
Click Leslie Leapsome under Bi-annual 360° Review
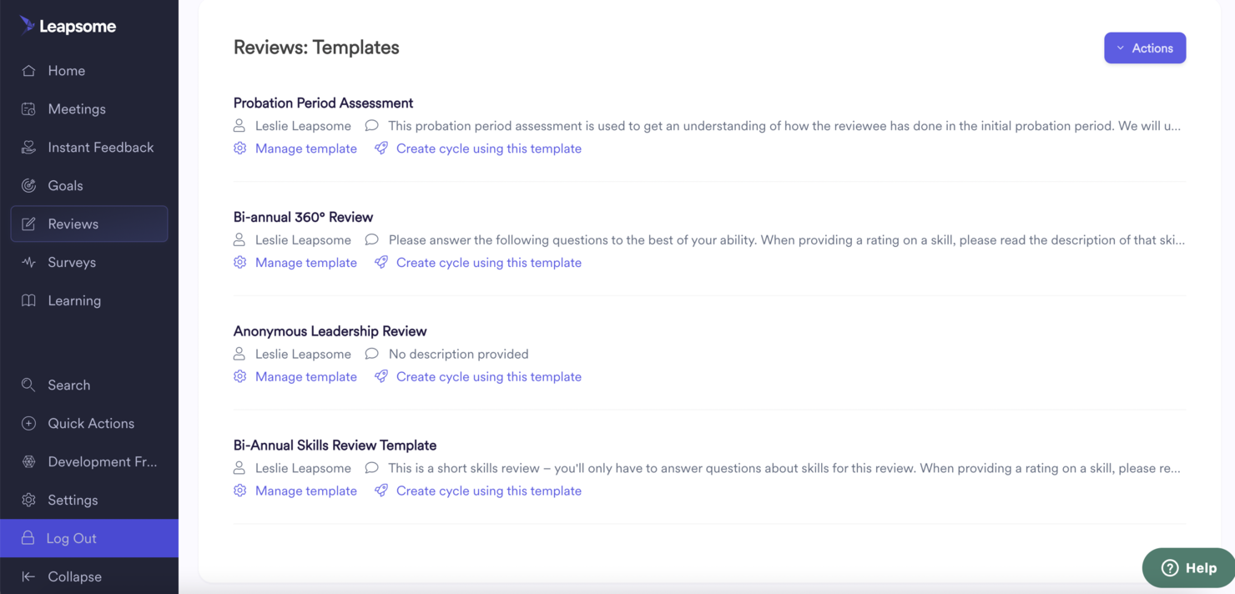[303, 240]
